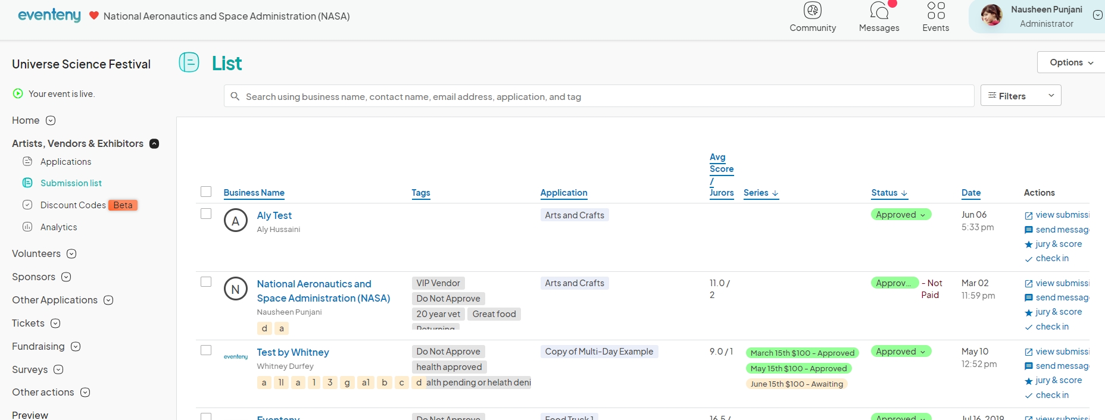Open the Test by Whitney business link
Viewport: 1105px width, 420px height.
[x=293, y=352]
